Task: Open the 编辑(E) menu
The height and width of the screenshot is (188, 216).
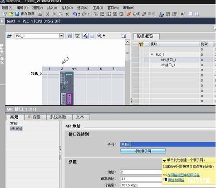Action: pos(22,8)
